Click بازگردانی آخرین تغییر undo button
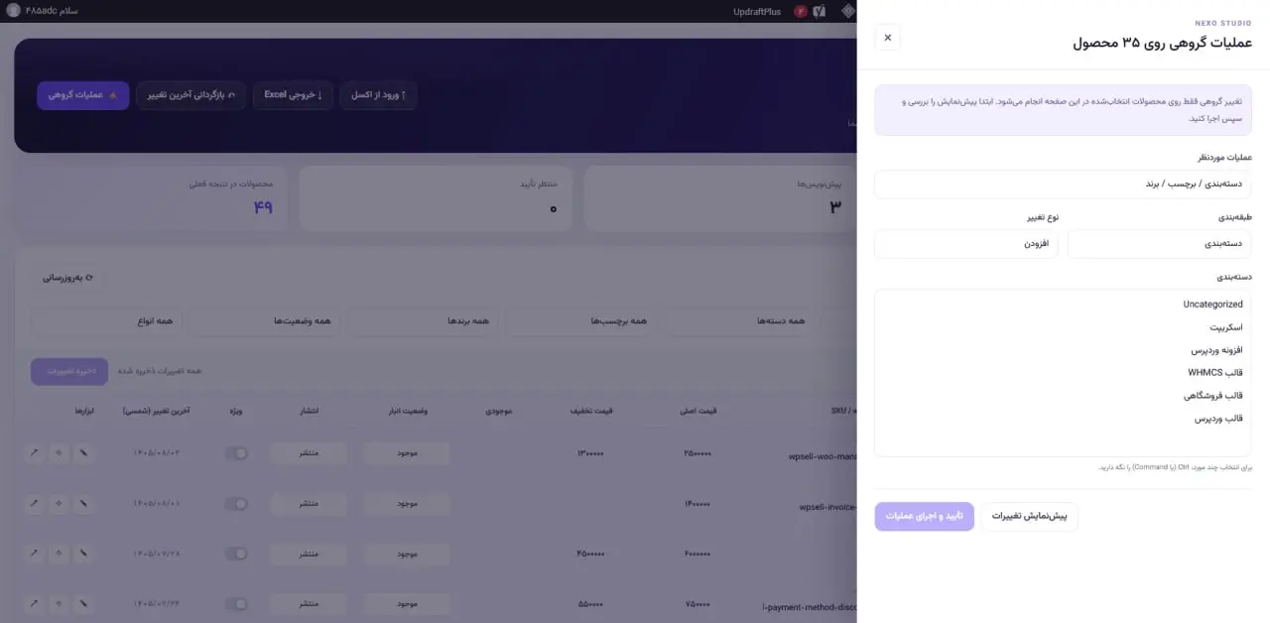This screenshot has width=1270, height=623. pos(191,95)
